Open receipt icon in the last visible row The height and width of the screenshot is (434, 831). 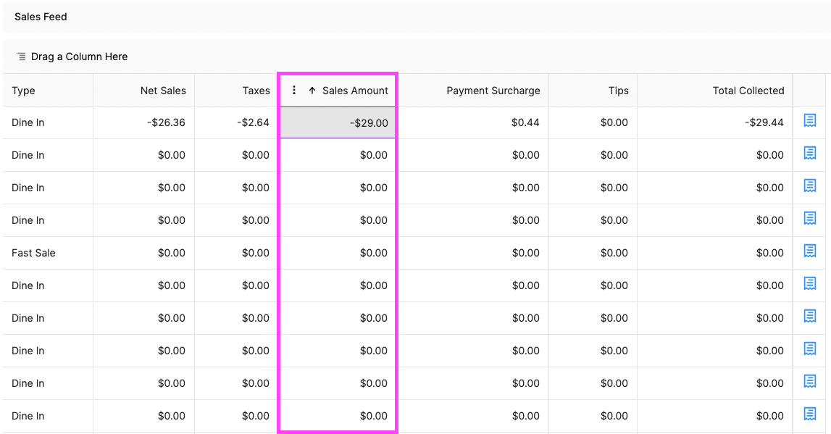pyautogui.click(x=810, y=414)
